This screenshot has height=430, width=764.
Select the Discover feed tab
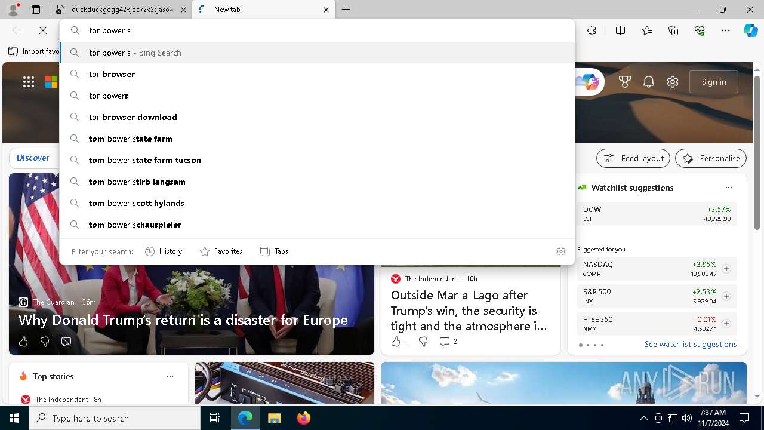[x=33, y=158]
